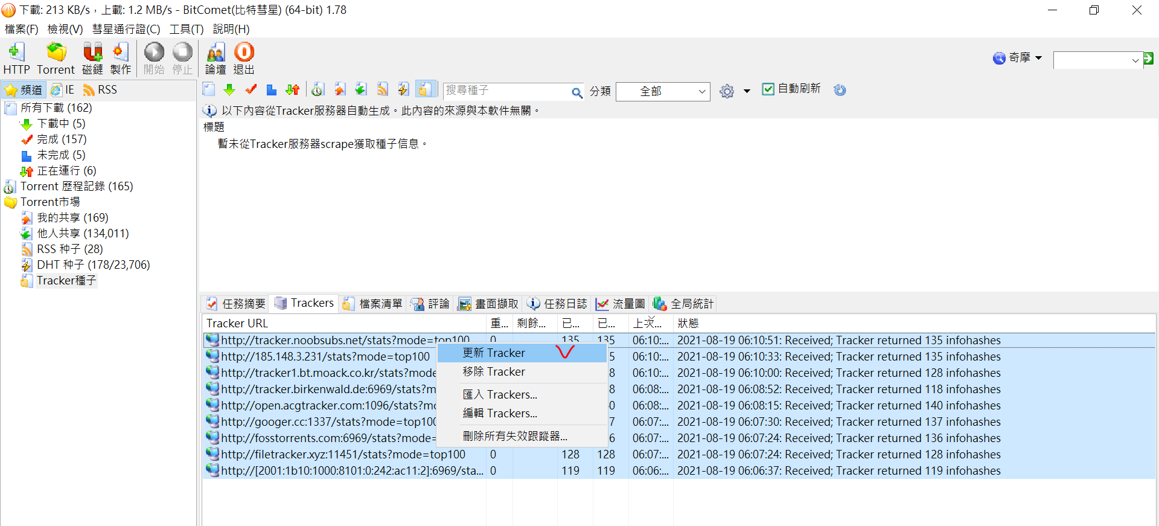Open the 奇摩 search engine dropdown arrow
1159x526 pixels.
click(x=1038, y=58)
